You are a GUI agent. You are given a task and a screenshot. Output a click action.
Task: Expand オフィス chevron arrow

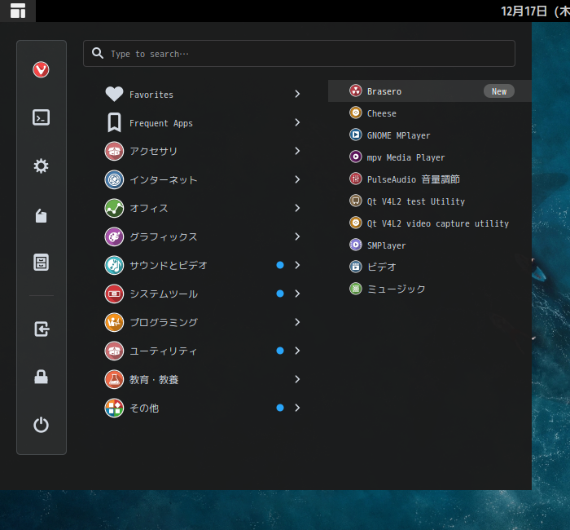click(x=297, y=208)
